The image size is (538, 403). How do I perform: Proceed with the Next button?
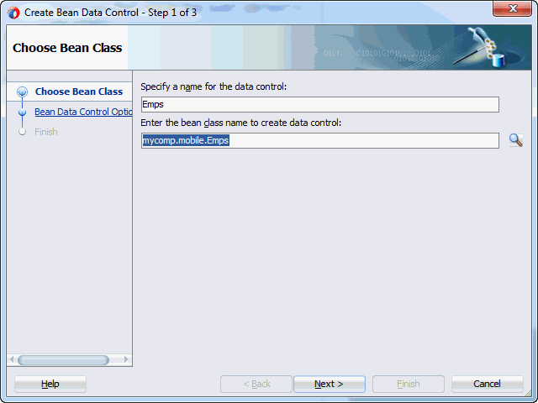(329, 385)
